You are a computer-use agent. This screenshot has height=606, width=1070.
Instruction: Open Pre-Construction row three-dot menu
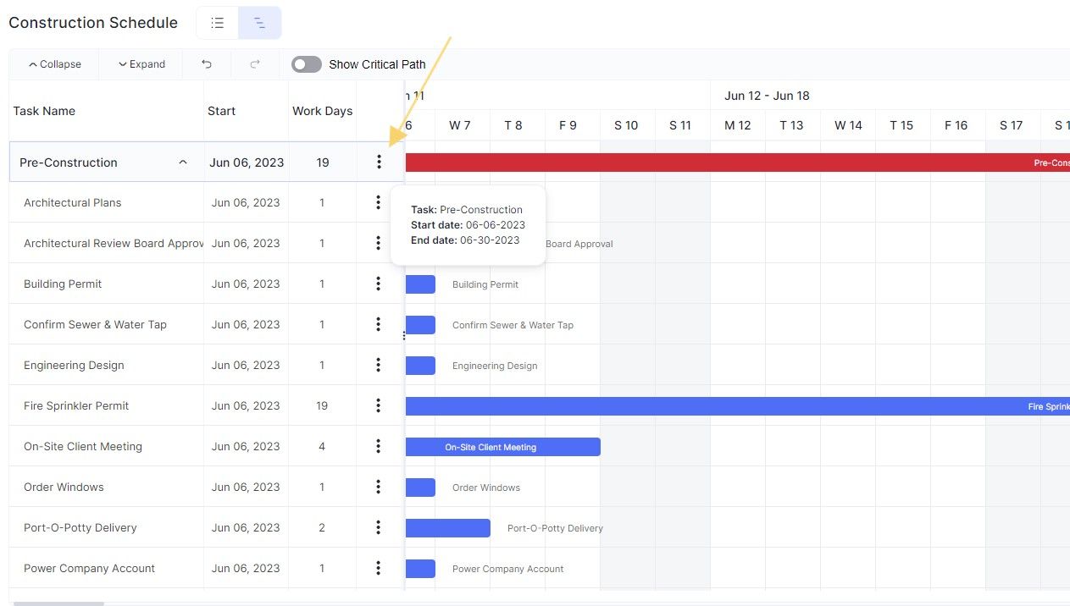[379, 162]
